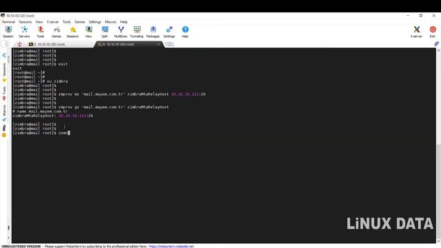This screenshot has height=248, width=441.
Task: Open the Settings menu
Action: [95, 22]
